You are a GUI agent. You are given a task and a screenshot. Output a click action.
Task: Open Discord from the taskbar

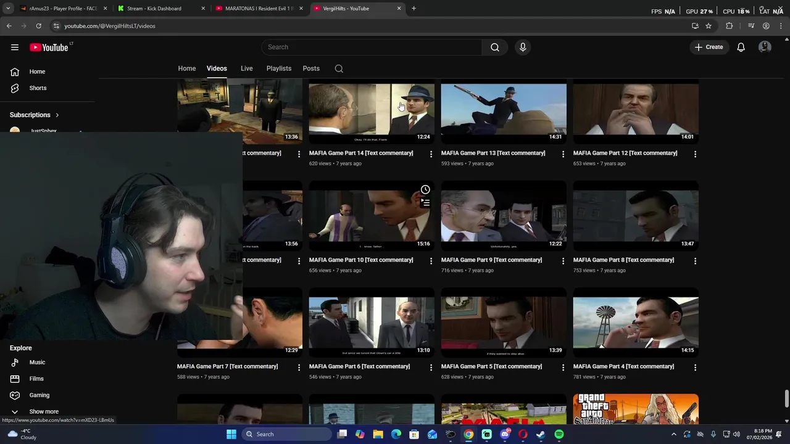[x=505, y=434]
